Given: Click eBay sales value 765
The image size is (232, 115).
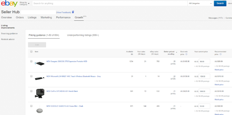Looking at the screenshot, I should (158, 61).
